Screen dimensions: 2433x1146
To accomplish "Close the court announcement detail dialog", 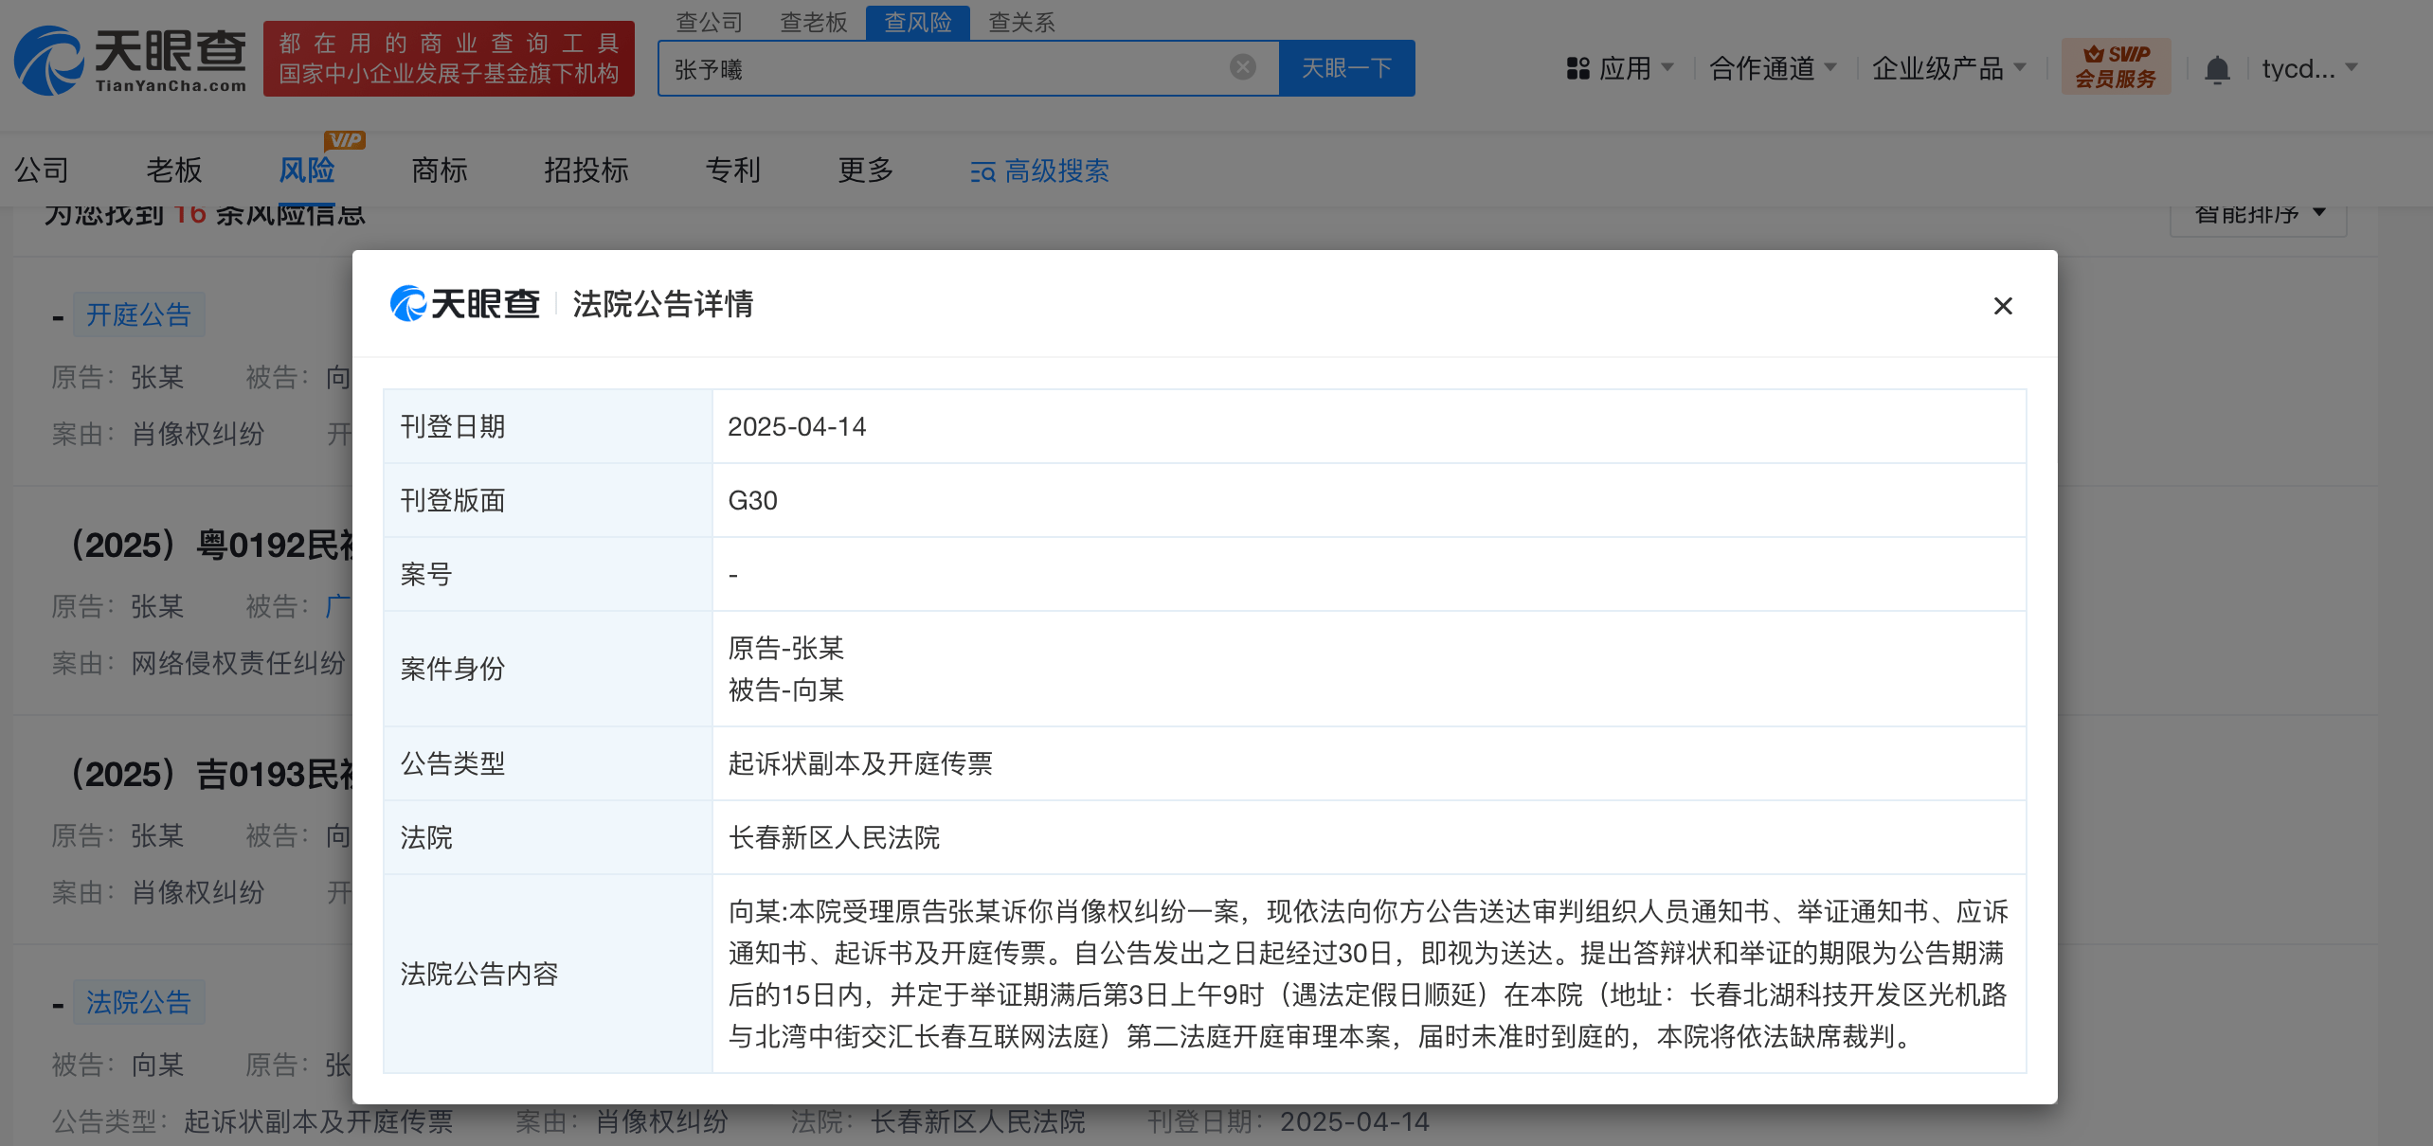I will 2002,306.
